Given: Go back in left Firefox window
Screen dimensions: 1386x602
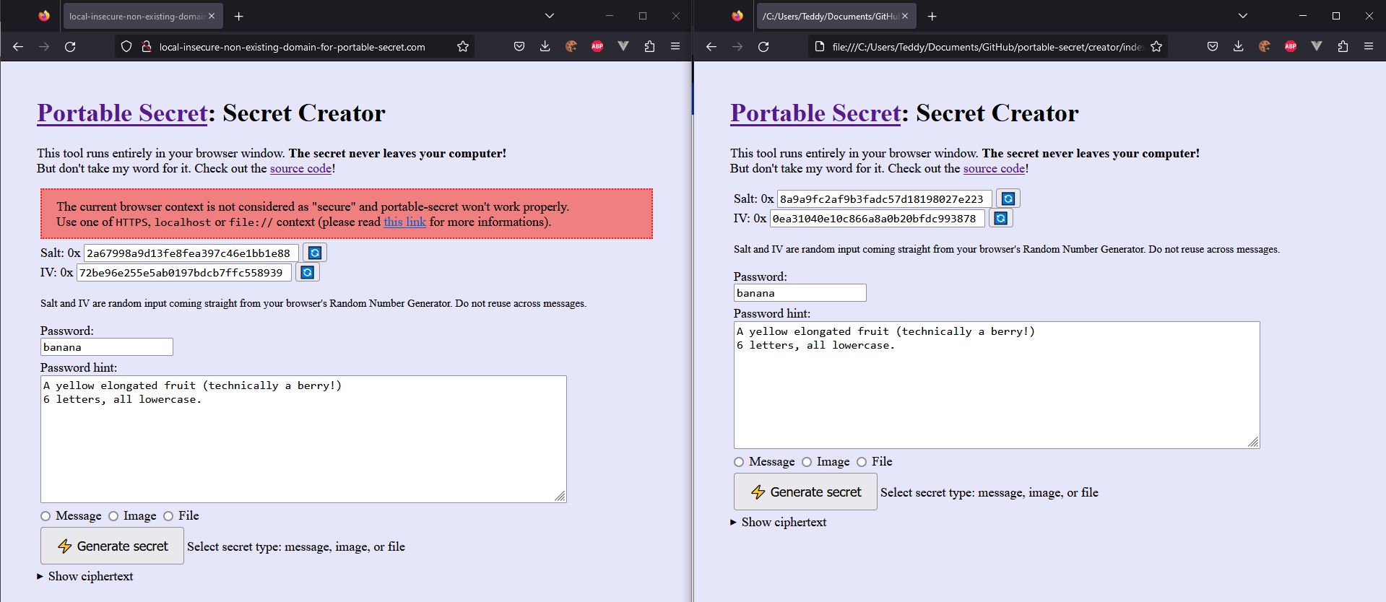Looking at the screenshot, I should [x=18, y=47].
